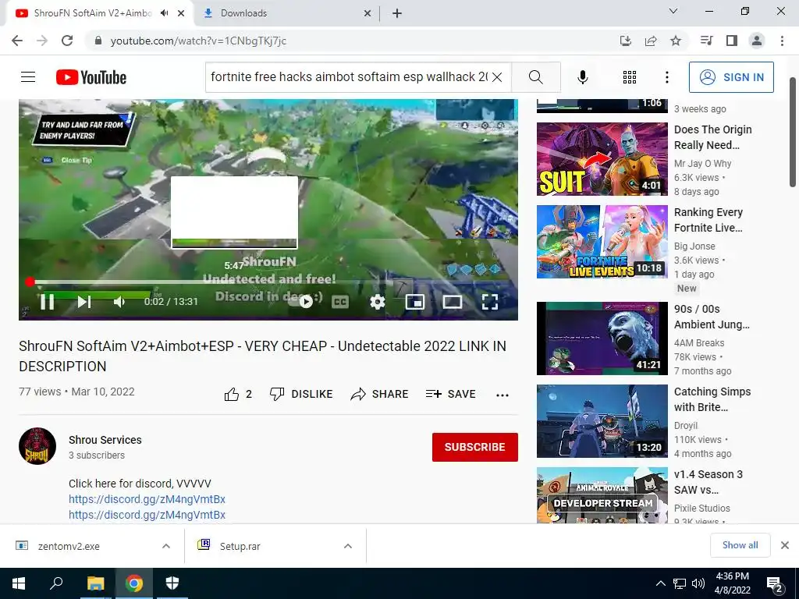Click the video progress bar scrubber
The width and height of the screenshot is (799, 599).
click(x=30, y=282)
